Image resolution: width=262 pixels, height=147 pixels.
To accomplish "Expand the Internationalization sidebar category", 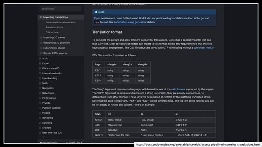I will [40, 73].
